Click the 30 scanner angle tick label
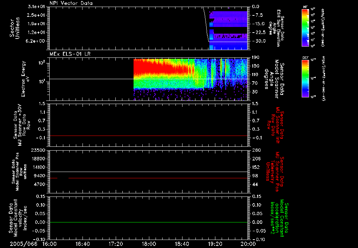 pos(255,92)
